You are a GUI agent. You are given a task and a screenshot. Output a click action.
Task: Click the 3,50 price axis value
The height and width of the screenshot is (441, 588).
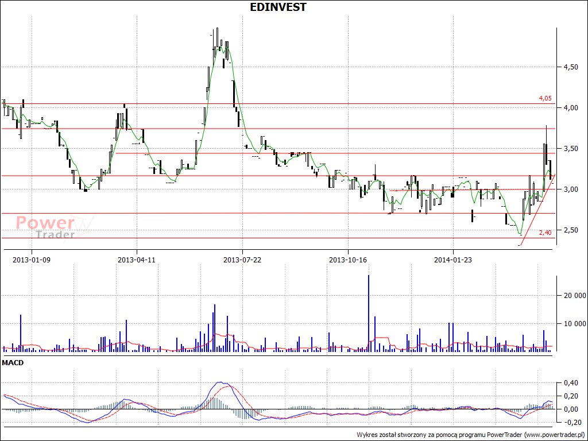tap(571, 149)
